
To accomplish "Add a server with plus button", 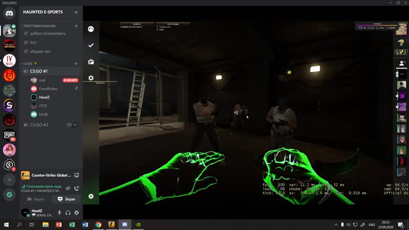I will click(9, 180).
